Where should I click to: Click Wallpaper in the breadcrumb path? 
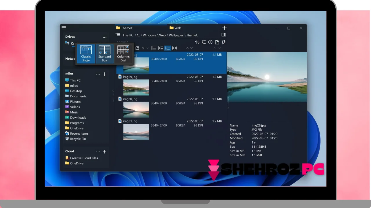pos(176,35)
